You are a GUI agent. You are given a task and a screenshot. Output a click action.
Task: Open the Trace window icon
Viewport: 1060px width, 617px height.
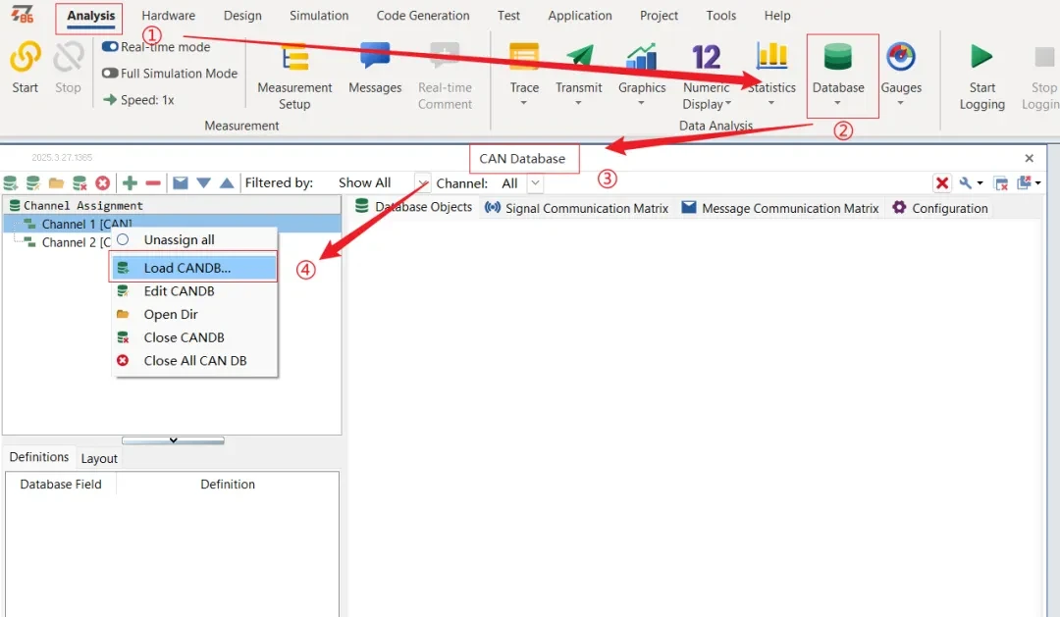pos(524,58)
